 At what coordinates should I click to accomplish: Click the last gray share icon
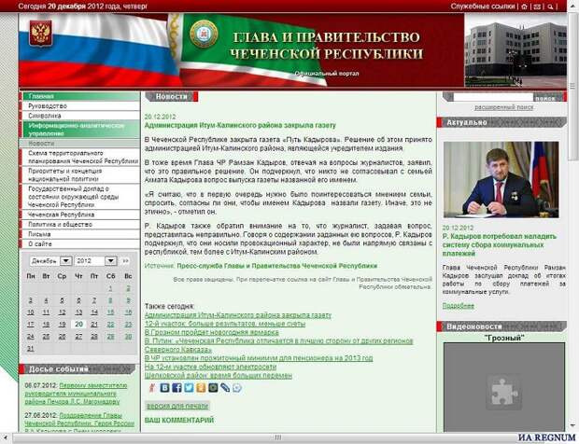pos(237,388)
